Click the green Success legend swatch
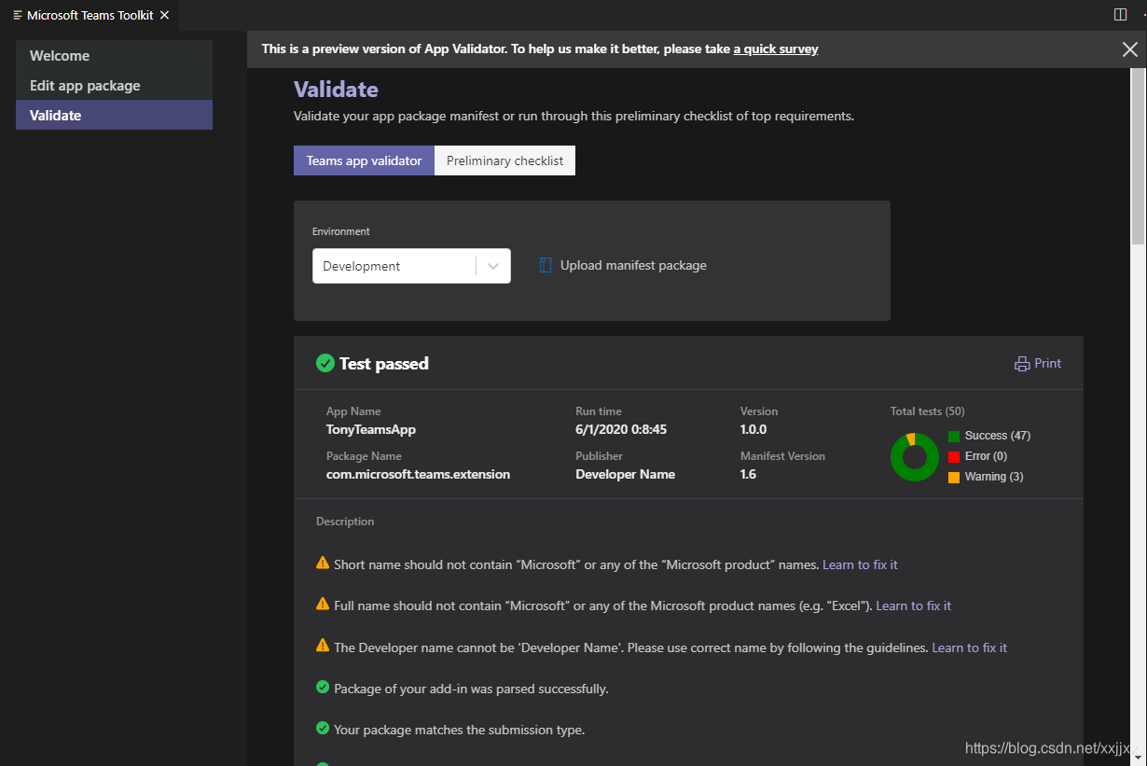 [954, 436]
